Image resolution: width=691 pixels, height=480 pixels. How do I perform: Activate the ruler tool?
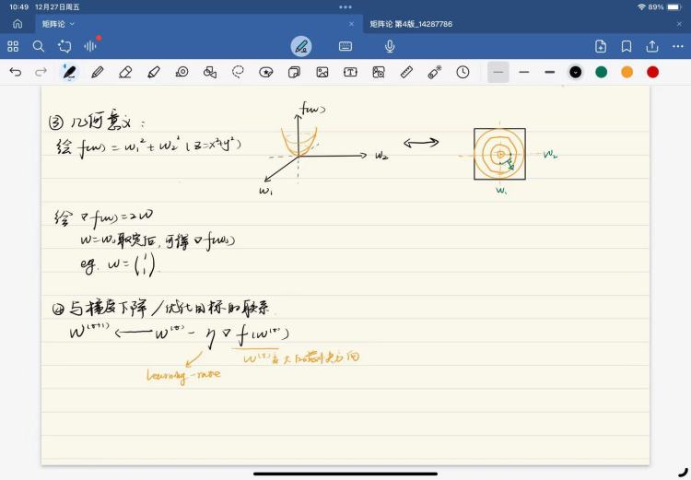[x=406, y=72]
